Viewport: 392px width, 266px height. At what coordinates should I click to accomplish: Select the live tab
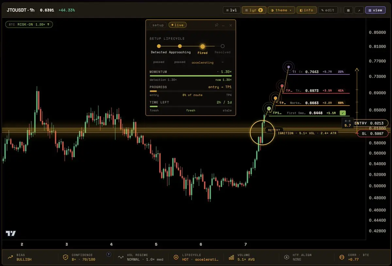[x=177, y=25]
